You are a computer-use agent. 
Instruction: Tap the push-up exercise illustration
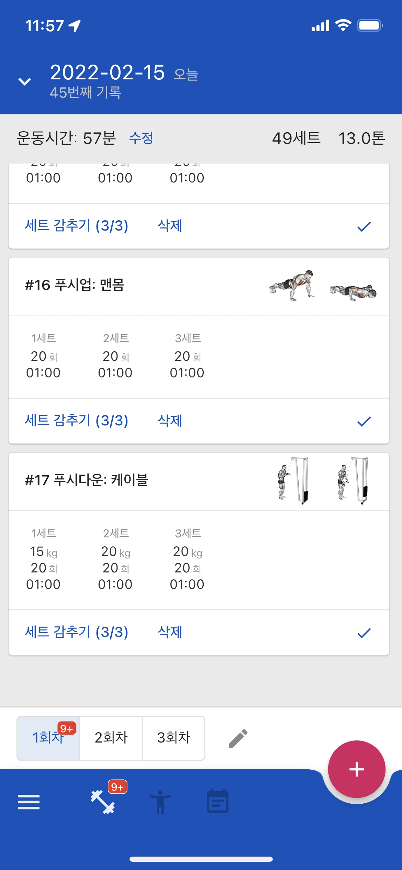pyautogui.click(x=323, y=286)
